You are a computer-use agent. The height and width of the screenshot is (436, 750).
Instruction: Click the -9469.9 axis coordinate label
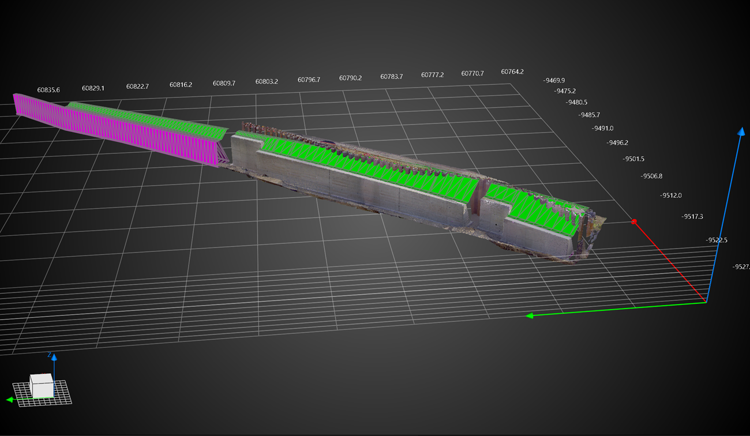point(554,81)
